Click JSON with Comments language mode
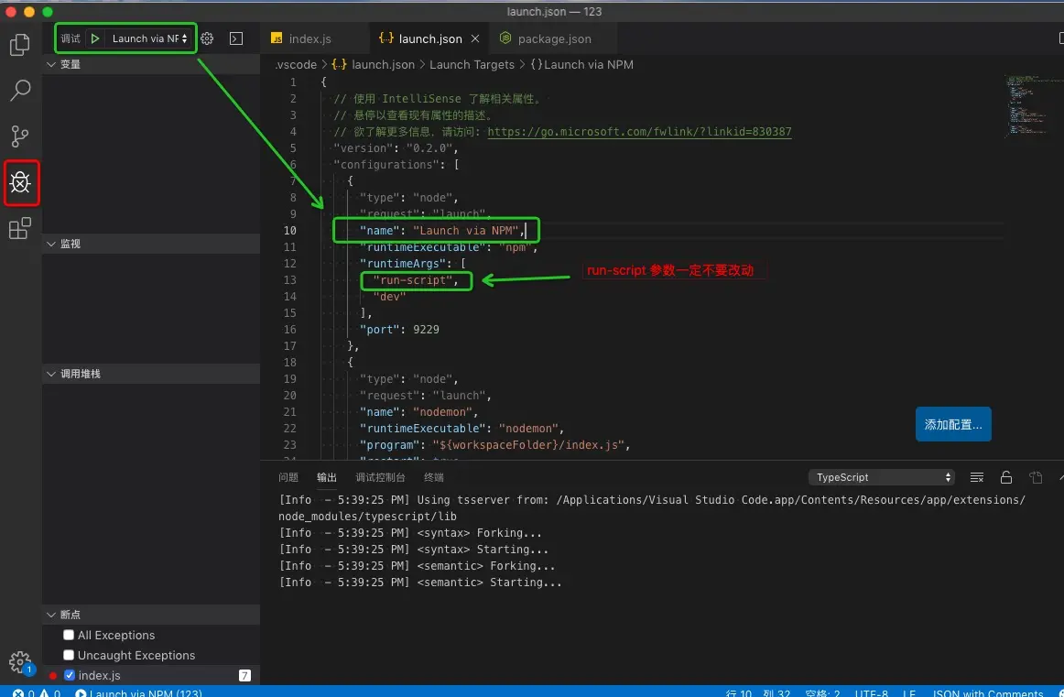Screen dimensions: 1064x697 pyautogui.click(x=987, y=693)
